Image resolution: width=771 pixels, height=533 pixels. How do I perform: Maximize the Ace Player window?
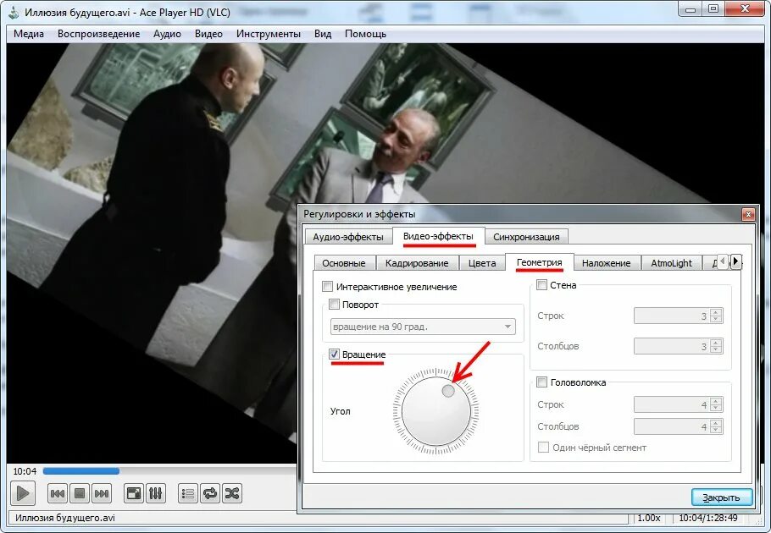[x=713, y=9]
